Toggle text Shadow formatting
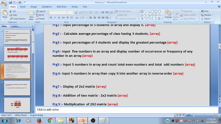221x124 pixels. pos(68,18)
